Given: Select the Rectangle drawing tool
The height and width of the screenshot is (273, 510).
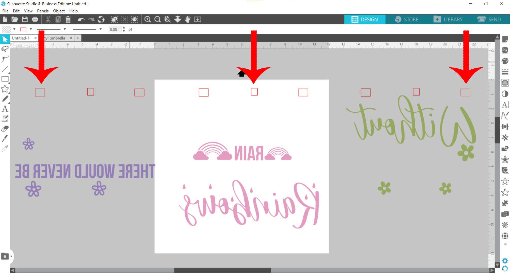Looking at the screenshot, I should tap(5, 79).
